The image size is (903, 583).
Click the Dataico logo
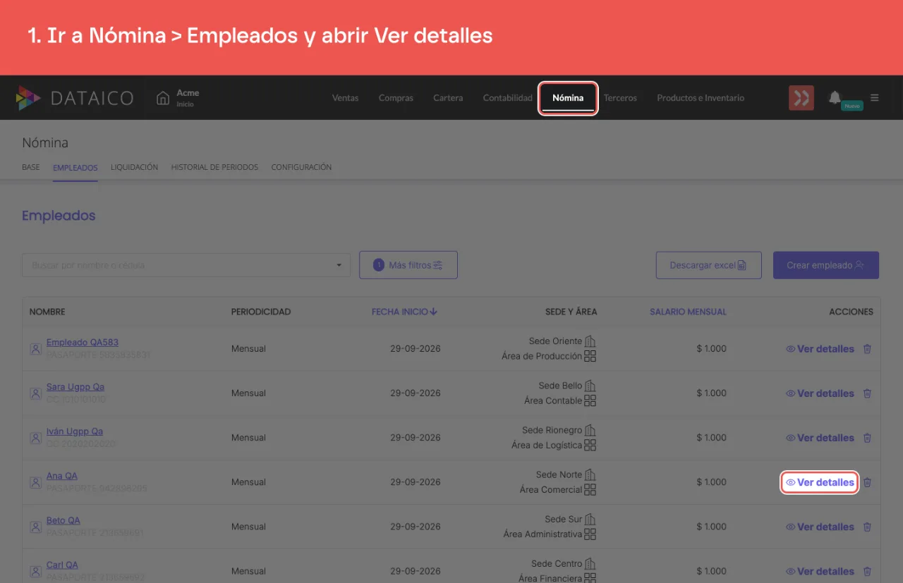pos(75,98)
